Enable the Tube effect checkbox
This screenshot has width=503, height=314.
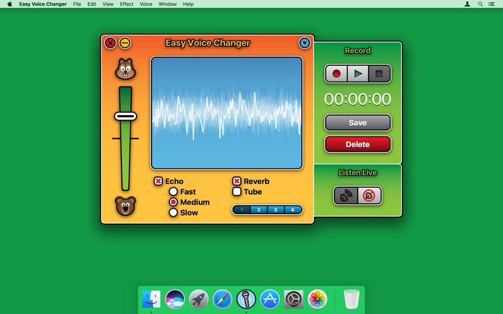237,192
